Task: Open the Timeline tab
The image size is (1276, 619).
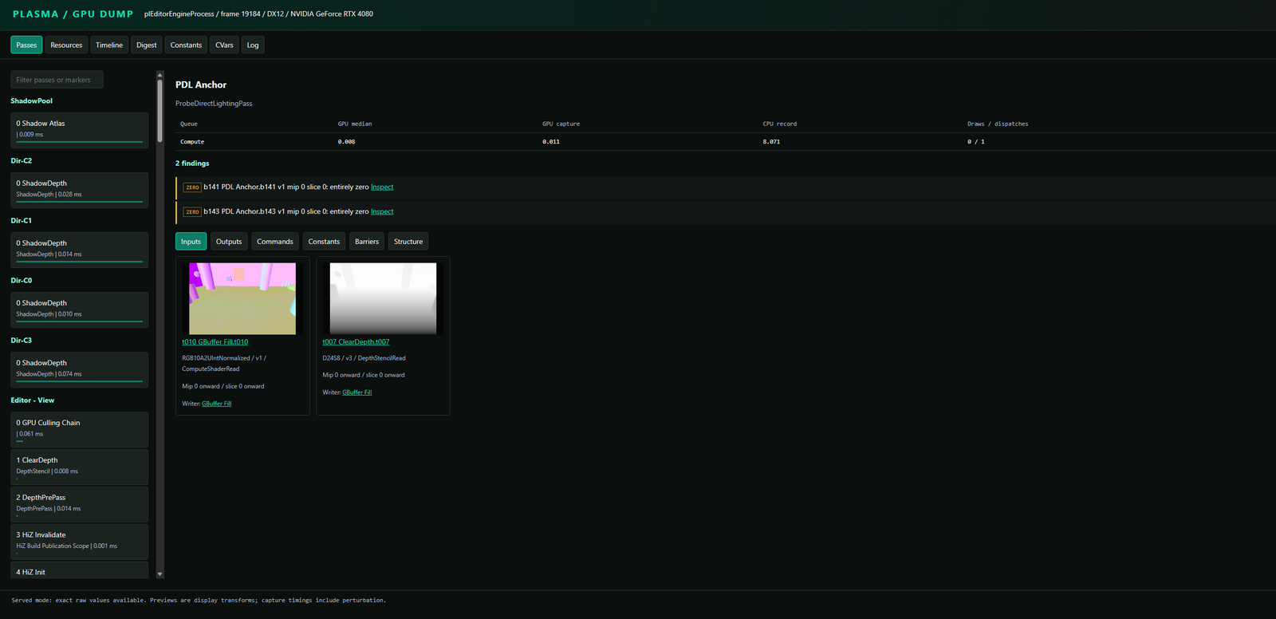Action: (109, 45)
